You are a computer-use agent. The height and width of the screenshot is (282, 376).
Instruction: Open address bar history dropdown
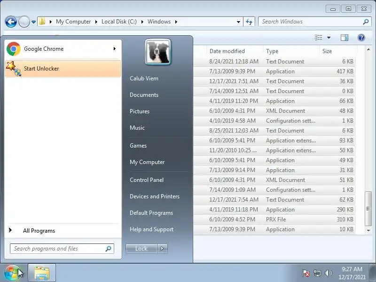(238, 22)
